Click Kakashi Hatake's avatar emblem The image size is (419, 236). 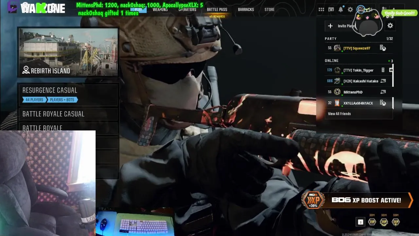pos(337,81)
